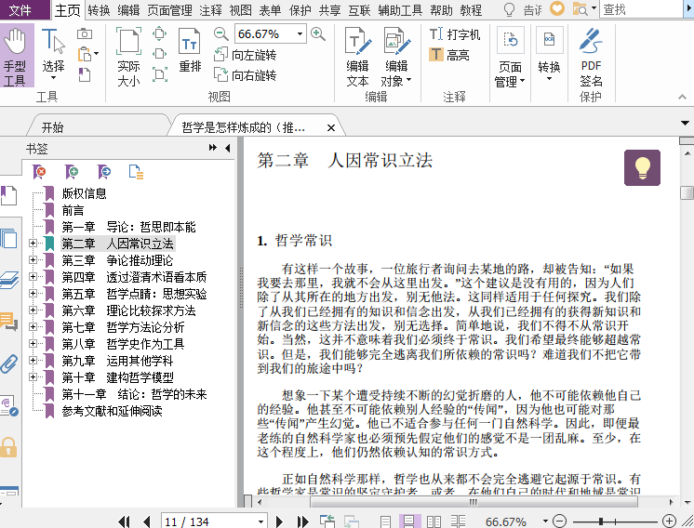Viewport: 694px width, 528px height.
Task: Select the Hand tool (手型工具)
Action: (15, 56)
